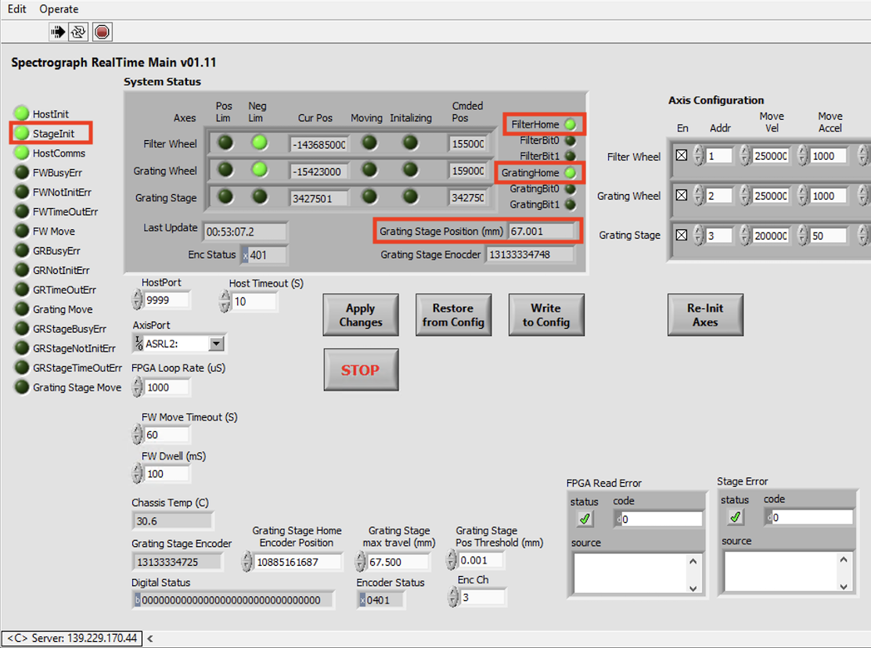Click the Host Timeout stepper arrows
Image resolution: width=871 pixels, height=648 pixels.
point(225,301)
